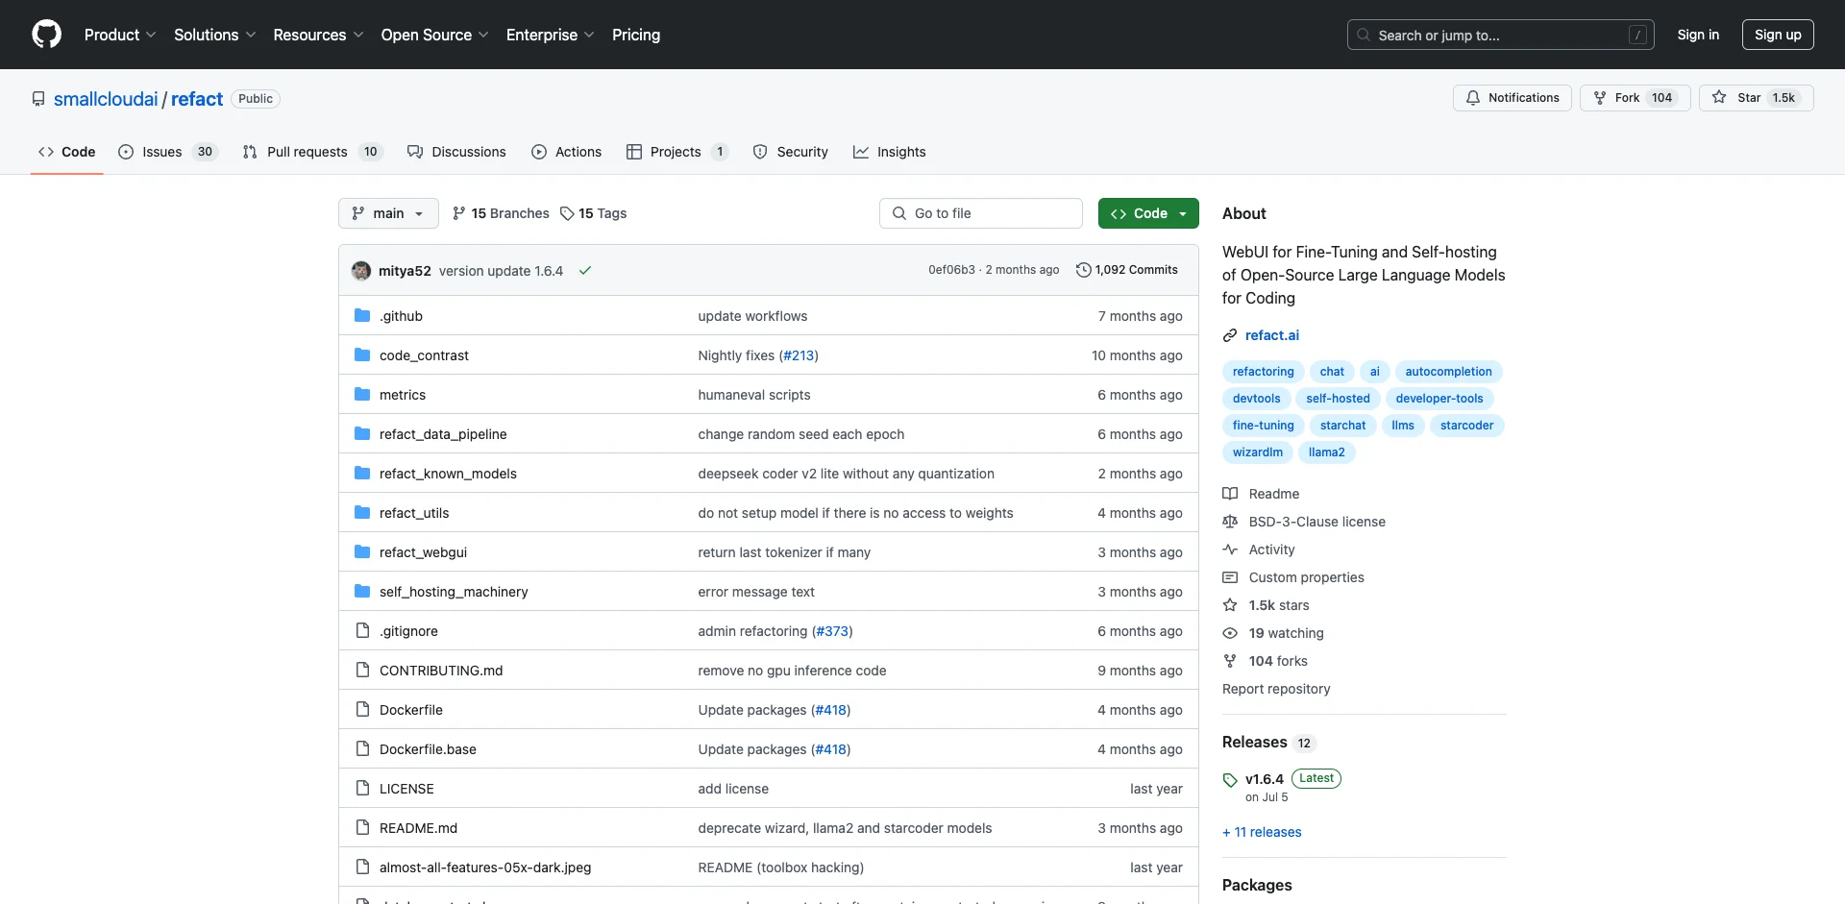Click the refact_utils folder icon
The width and height of the screenshot is (1845, 904).
(362, 513)
